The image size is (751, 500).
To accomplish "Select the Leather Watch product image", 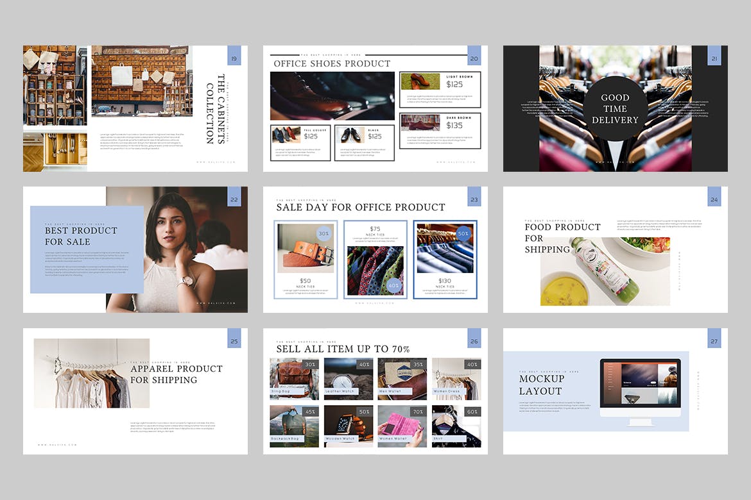I will pos(348,378).
